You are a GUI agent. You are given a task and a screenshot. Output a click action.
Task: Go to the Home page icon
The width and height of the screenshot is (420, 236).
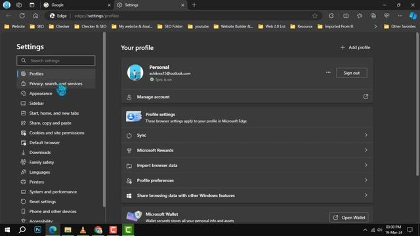coord(35,16)
